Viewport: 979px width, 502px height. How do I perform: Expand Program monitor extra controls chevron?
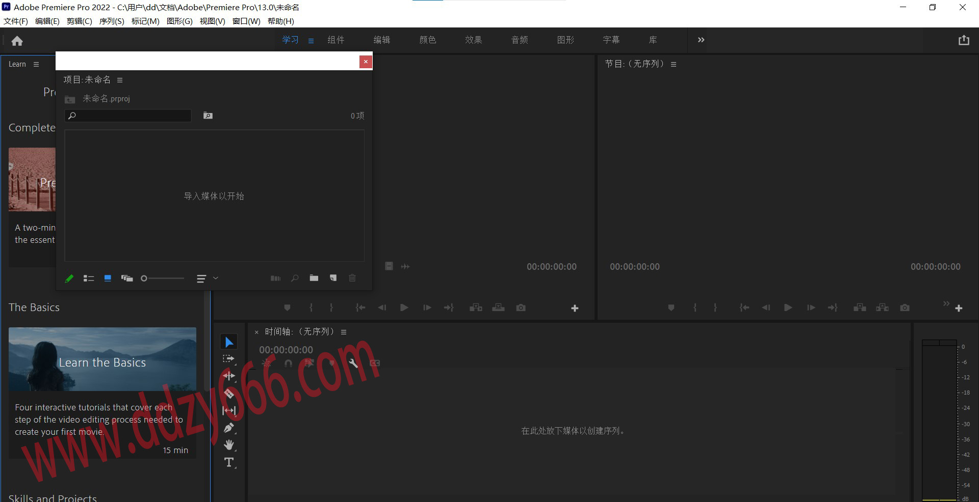coord(946,303)
